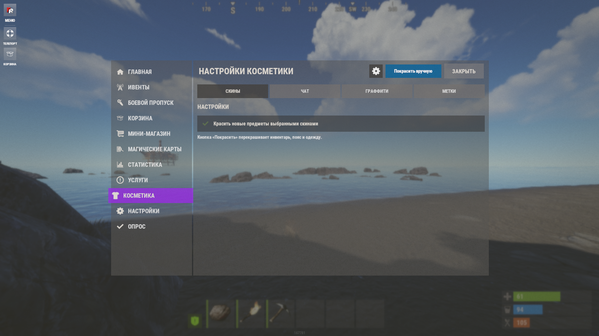Image resolution: width=599 pixels, height=336 pixels.
Task: Click the icon beside Магические карты
Action: (x=120, y=149)
